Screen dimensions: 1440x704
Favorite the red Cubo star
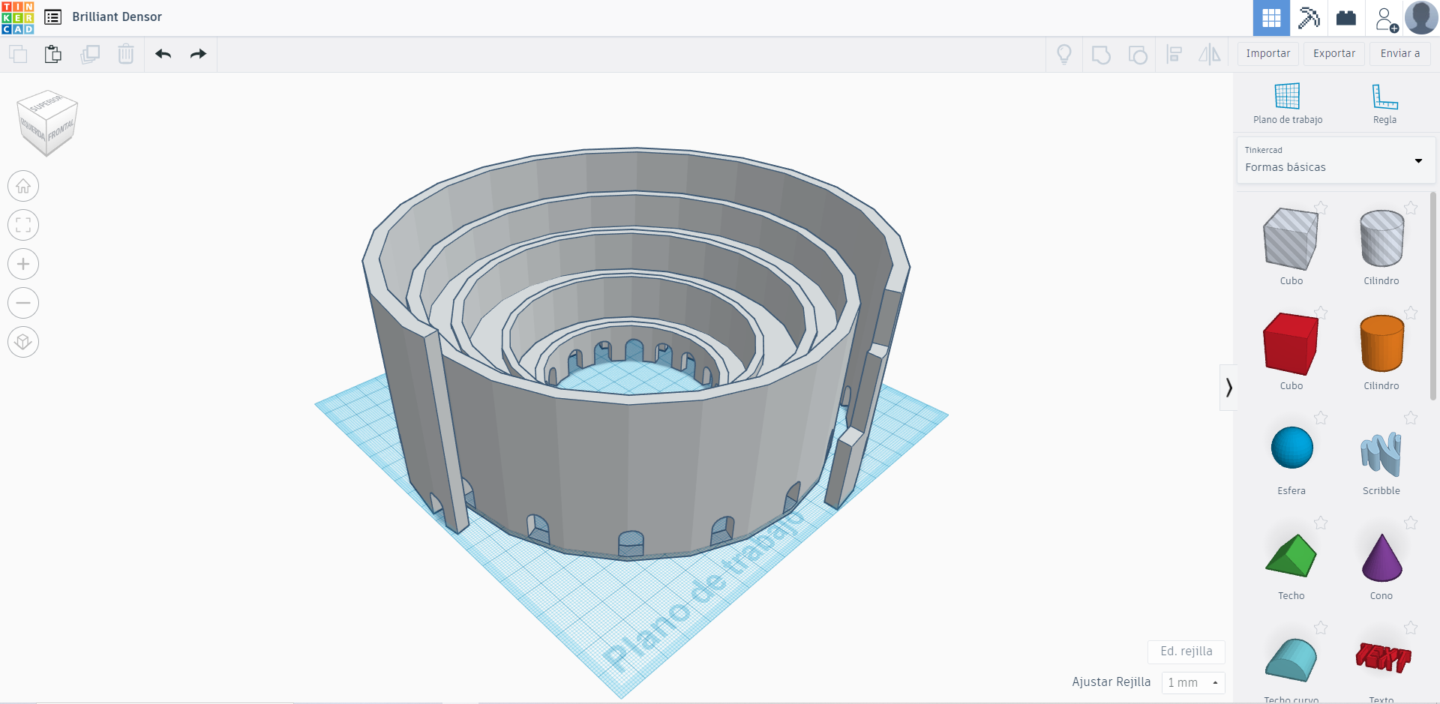point(1321,313)
